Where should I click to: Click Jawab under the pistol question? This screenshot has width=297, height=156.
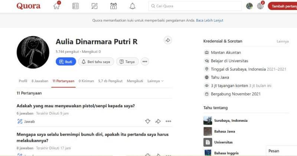pos(26,121)
